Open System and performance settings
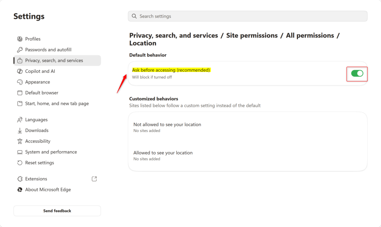381x227 pixels. pyautogui.click(x=57, y=152)
